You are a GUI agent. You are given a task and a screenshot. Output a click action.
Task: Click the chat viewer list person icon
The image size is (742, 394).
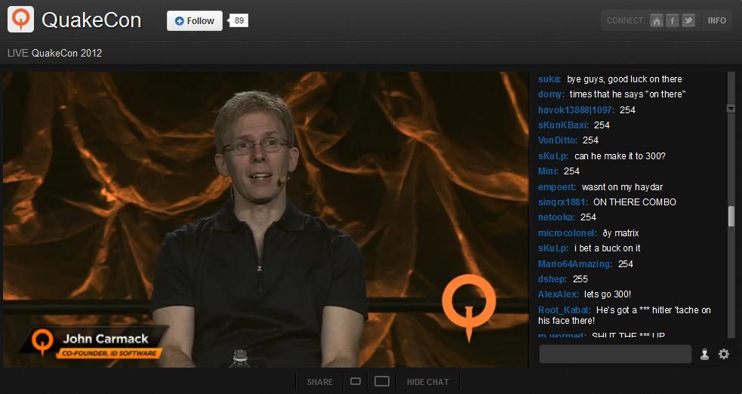click(x=704, y=354)
